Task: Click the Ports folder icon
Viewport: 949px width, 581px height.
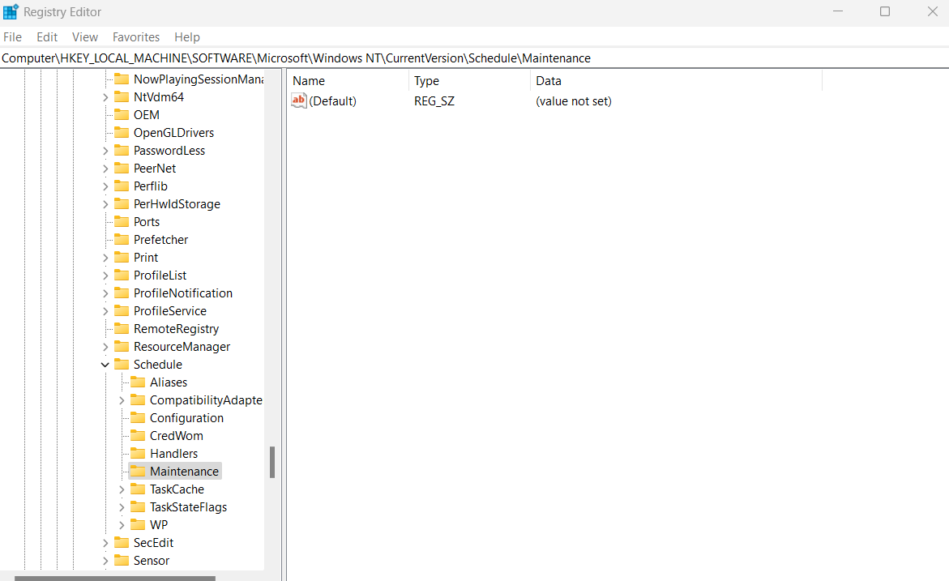Action: (x=122, y=222)
